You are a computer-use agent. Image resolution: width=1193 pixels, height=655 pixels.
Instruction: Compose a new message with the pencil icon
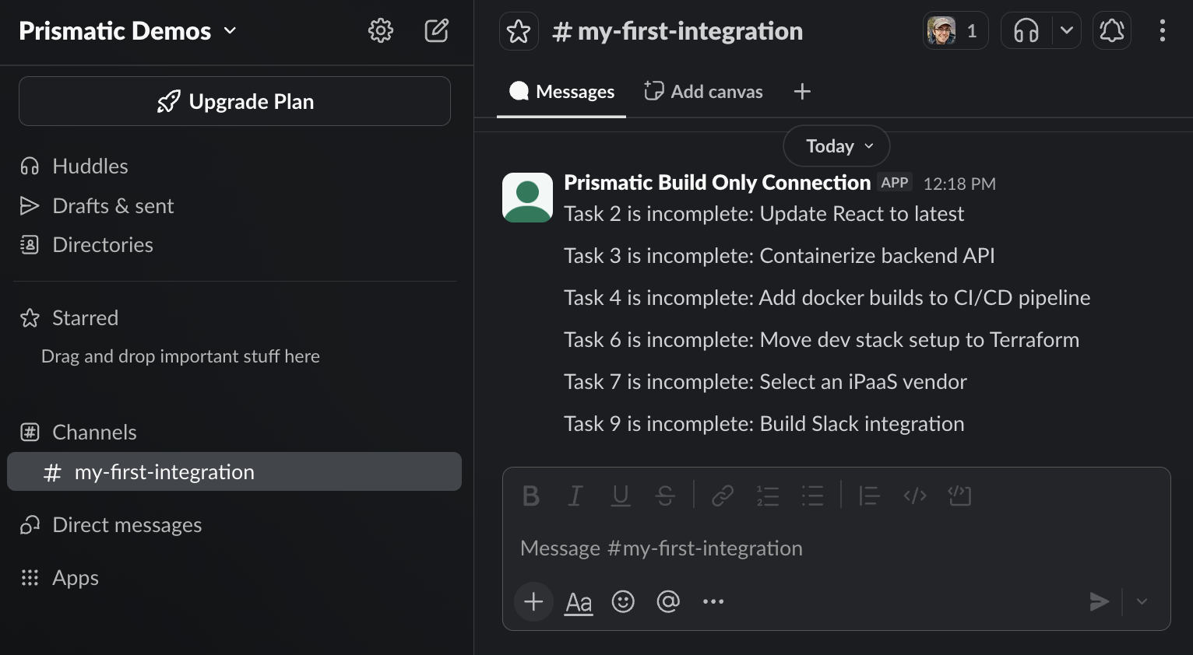click(x=436, y=31)
